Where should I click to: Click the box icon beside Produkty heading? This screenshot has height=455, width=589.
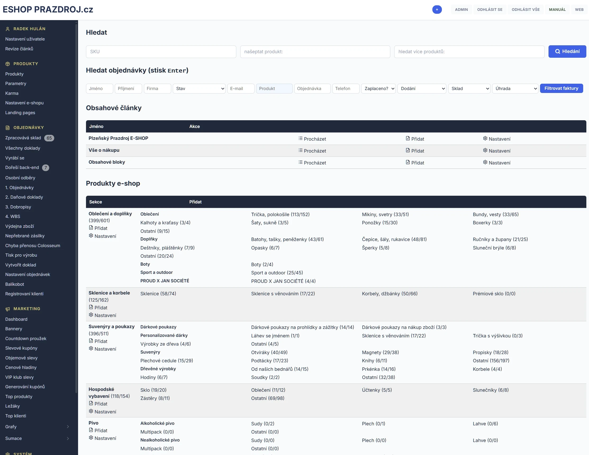(8, 64)
